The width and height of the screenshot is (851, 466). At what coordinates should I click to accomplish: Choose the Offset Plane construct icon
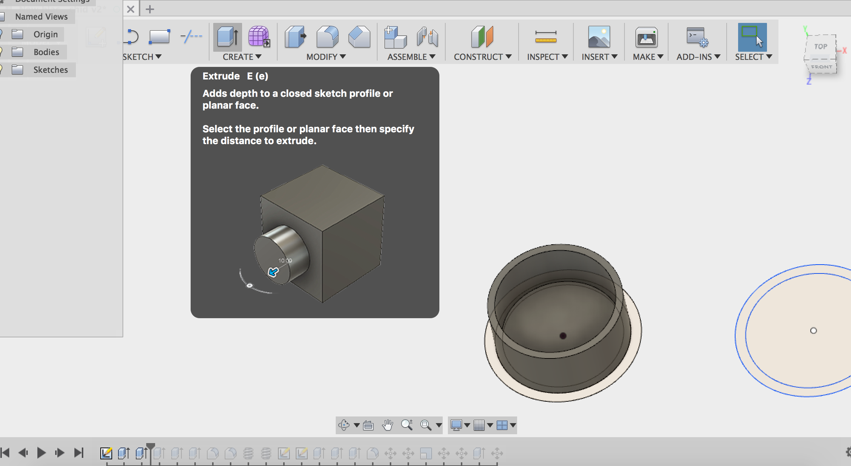tap(482, 37)
